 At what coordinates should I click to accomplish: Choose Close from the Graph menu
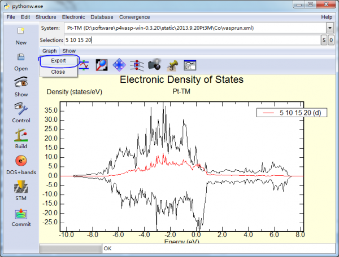pos(58,72)
